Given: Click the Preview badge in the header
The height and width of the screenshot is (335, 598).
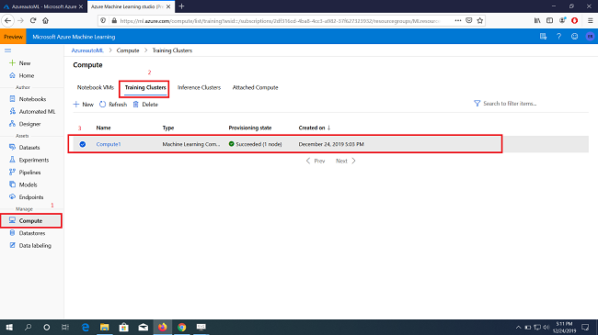Looking at the screenshot, I should coord(14,37).
